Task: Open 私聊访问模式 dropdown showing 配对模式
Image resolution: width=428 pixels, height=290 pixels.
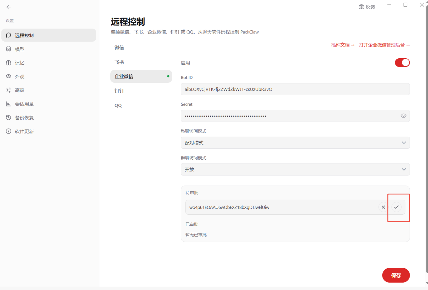Action: pyautogui.click(x=295, y=143)
